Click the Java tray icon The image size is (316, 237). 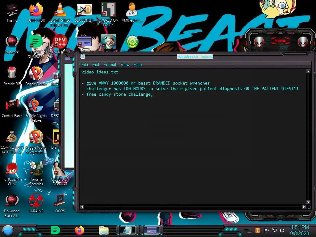tap(258, 230)
